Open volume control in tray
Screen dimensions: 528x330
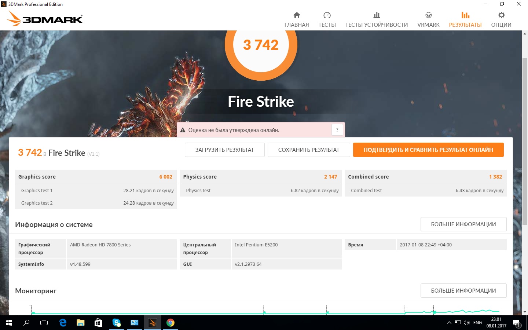point(466,323)
